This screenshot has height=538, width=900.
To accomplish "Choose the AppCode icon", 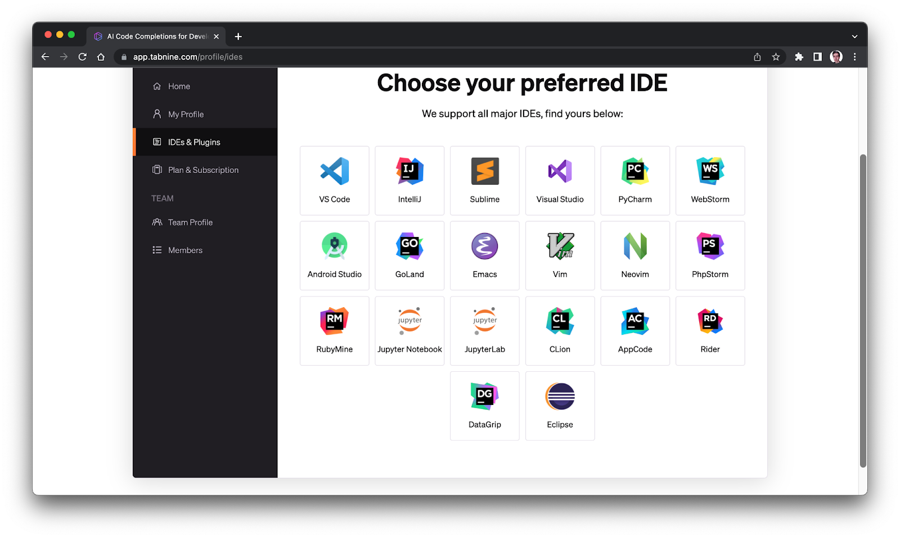I will click(635, 321).
